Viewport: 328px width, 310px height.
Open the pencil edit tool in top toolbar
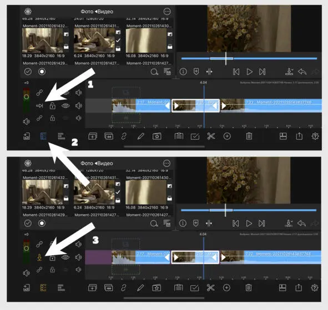coord(140,136)
